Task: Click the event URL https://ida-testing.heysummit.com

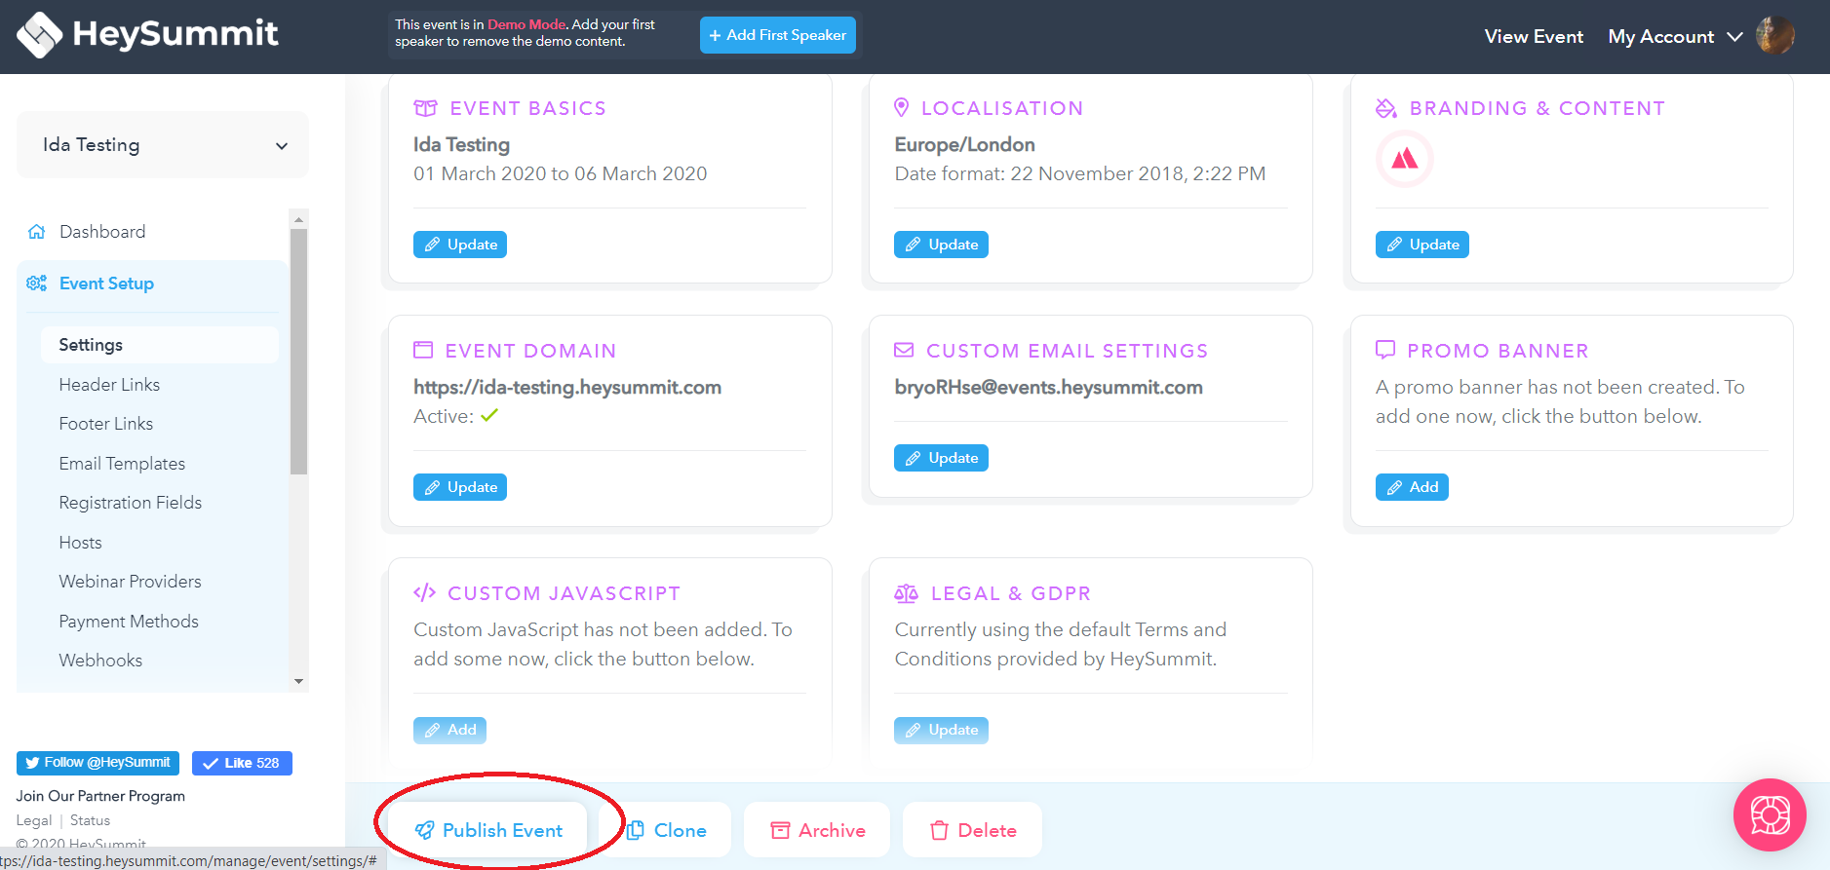Action: coord(567,387)
